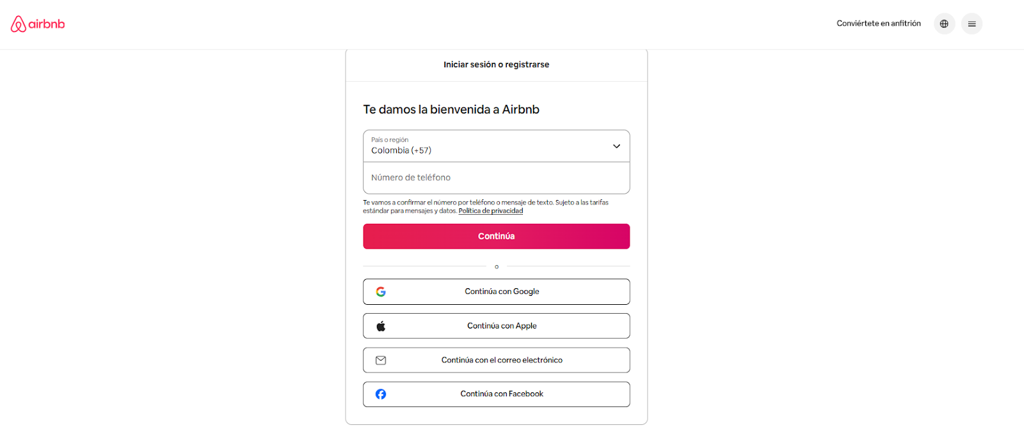The height and width of the screenshot is (432, 1024).
Task: Click the "o" divider between login options
Action: [x=497, y=266]
